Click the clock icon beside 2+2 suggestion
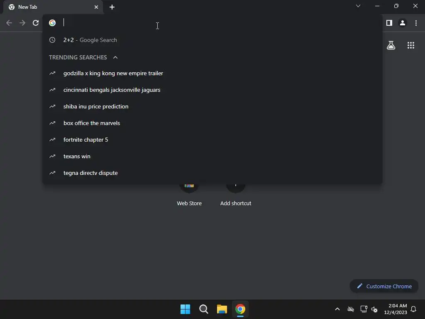Viewport: 425px width, 319px height. (x=52, y=40)
